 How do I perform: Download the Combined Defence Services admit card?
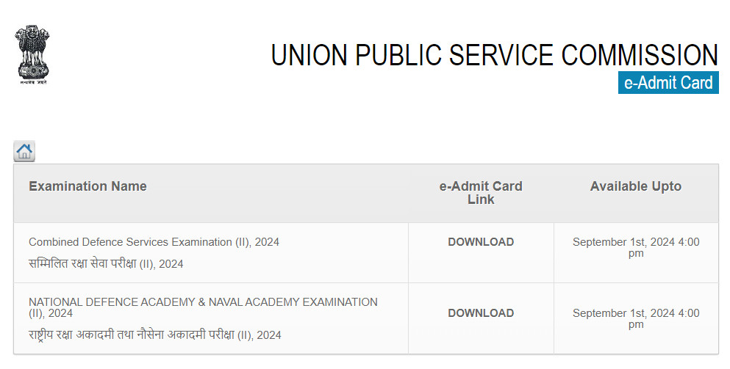click(x=481, y=242)
